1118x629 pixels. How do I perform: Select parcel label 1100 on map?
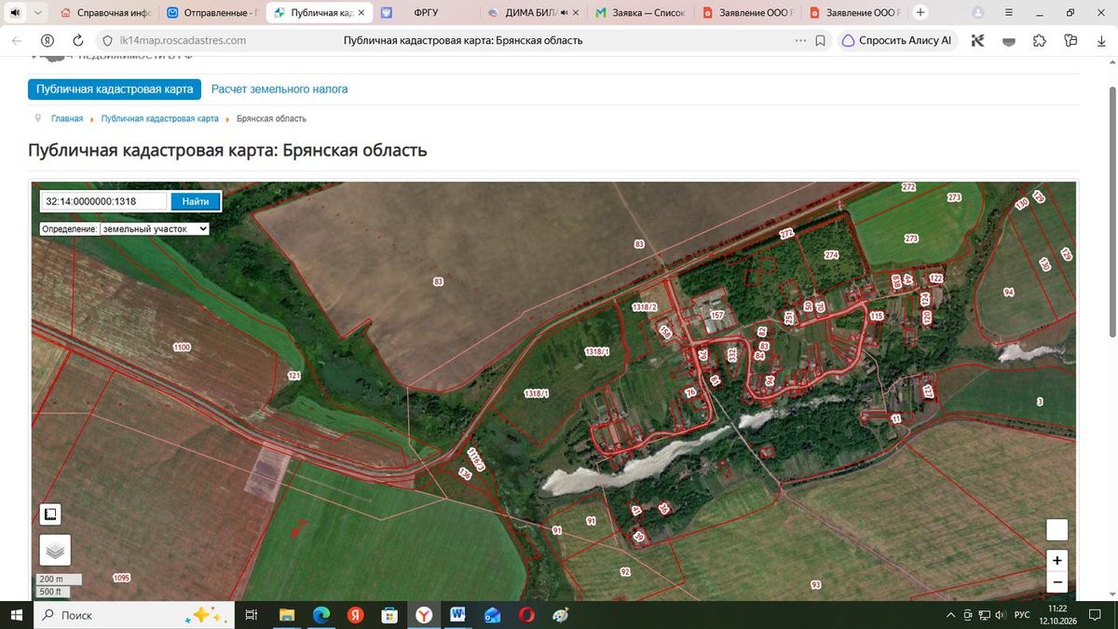pyautogui.click(x=182, y=348)
